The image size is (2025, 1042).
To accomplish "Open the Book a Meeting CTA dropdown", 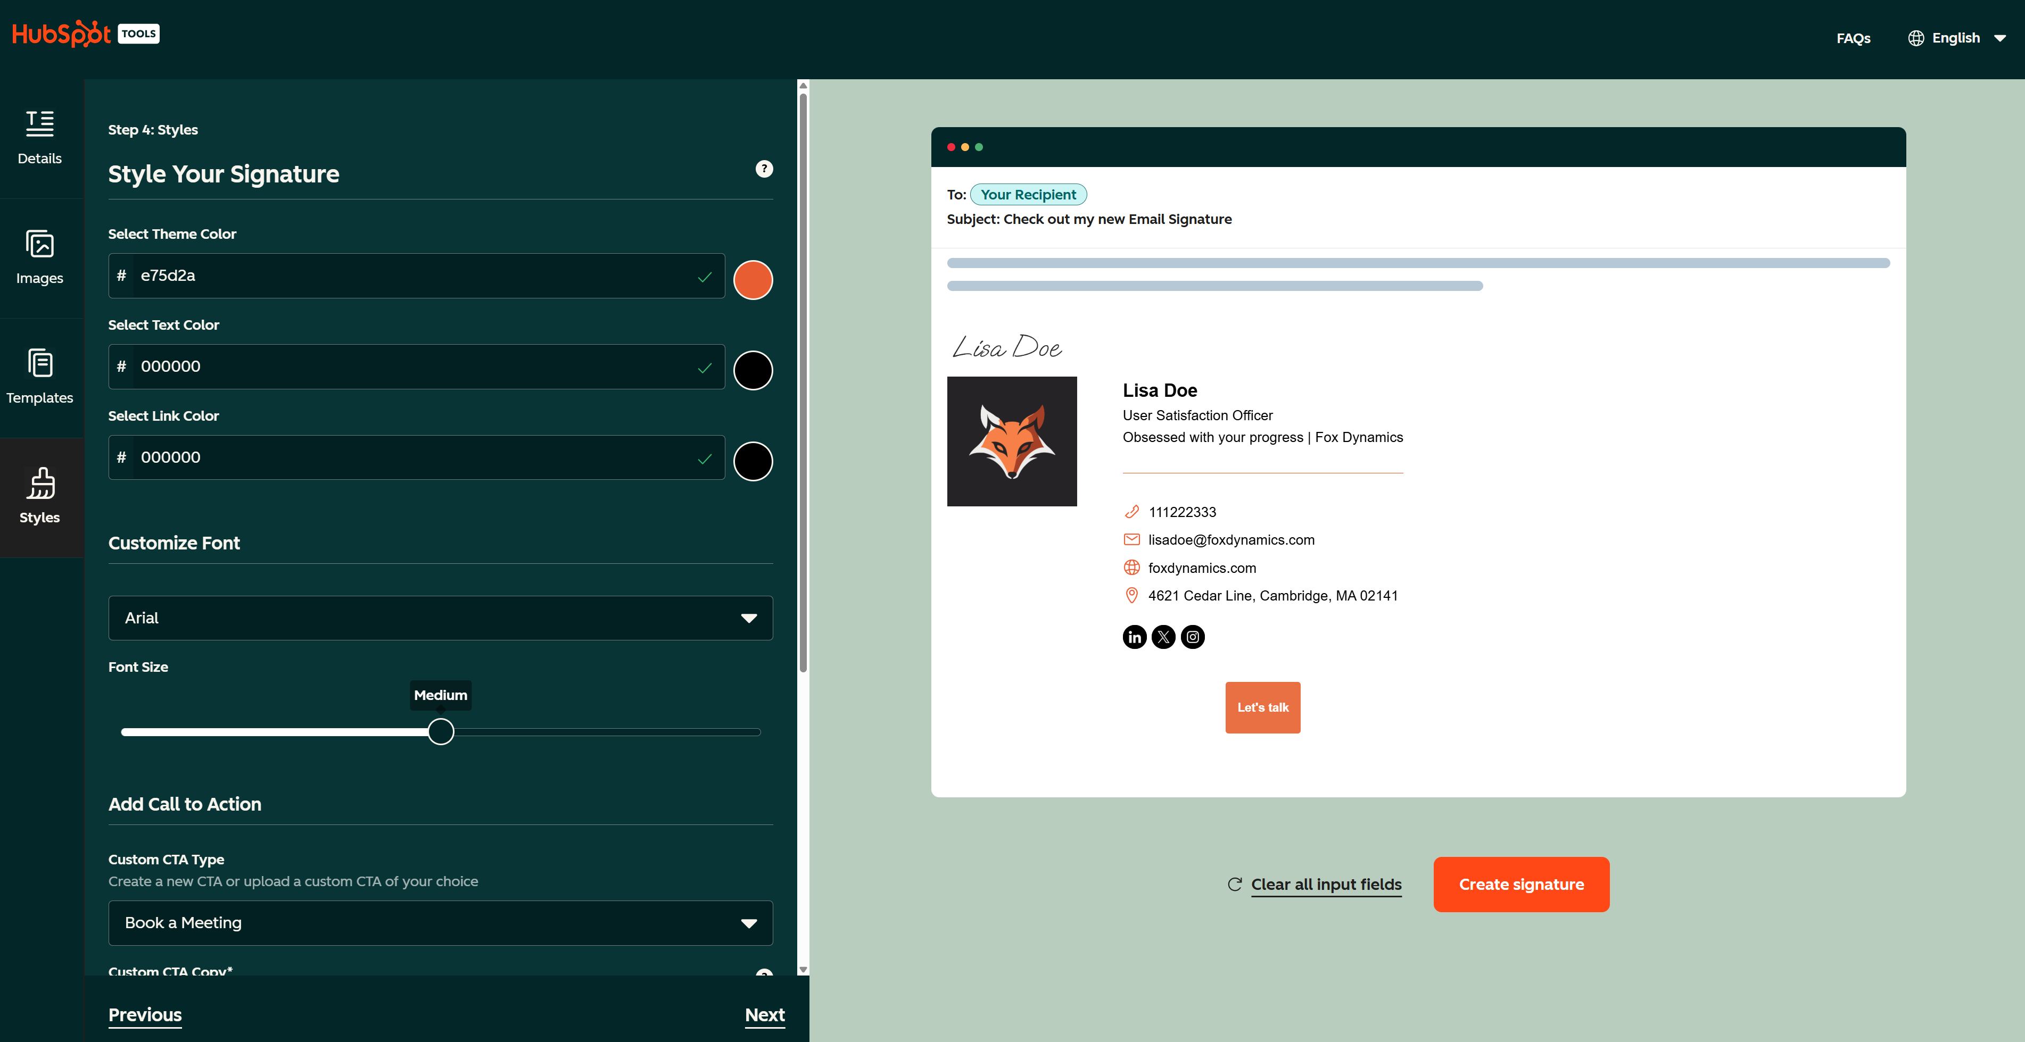I will click(440, 922).
